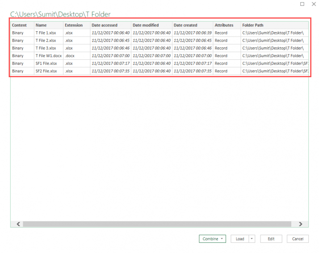Select the Folder Path column header
Image resolution: width=319 pixels, height=253 pixels.
(275, 25)
